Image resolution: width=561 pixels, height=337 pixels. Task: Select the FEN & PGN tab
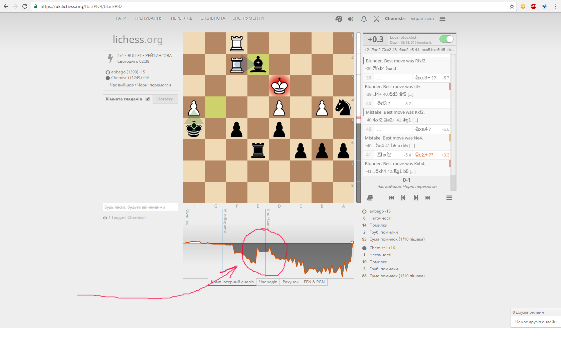[x=314, y=282]
